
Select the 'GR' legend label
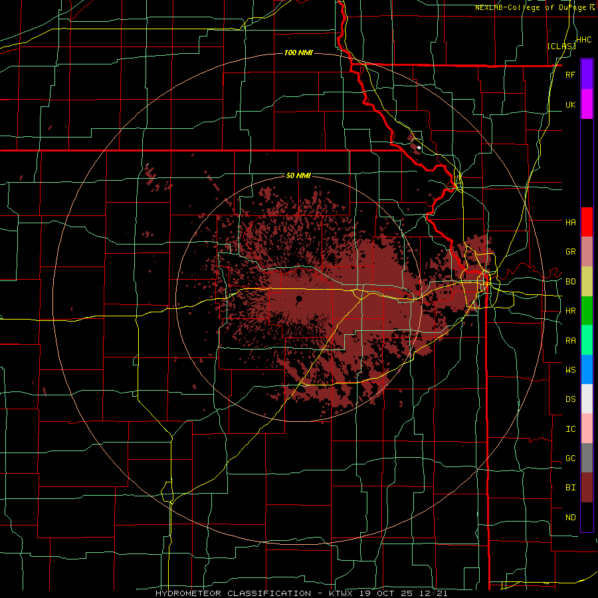[570, 252]
